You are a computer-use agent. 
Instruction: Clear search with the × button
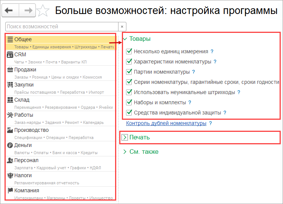click(x=122, y=27)
